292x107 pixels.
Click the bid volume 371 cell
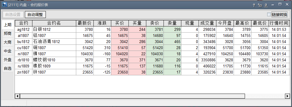point(138,60)
